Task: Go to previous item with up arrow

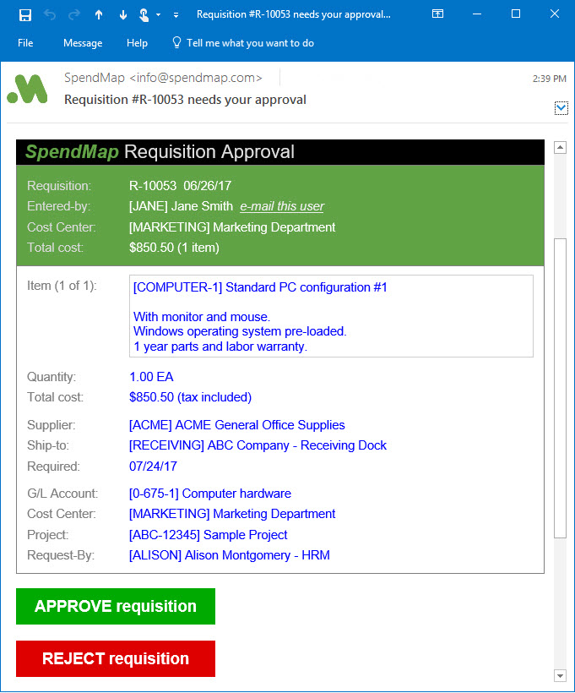Action: tap(99, 14)
